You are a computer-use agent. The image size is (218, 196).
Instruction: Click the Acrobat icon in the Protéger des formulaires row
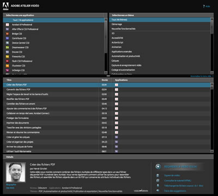[x=117, y=118]
